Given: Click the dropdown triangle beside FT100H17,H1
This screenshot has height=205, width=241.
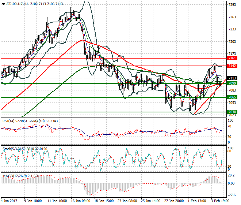Looking at the screenshot, I should [x=4, y=4].
